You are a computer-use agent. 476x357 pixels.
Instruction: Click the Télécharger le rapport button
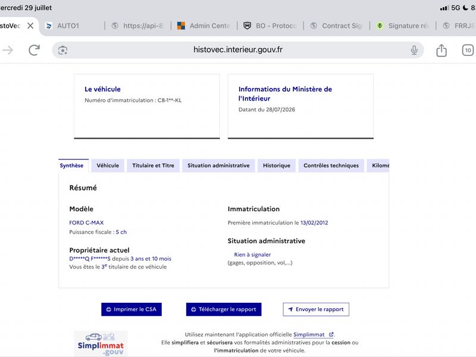pos(224,309)
